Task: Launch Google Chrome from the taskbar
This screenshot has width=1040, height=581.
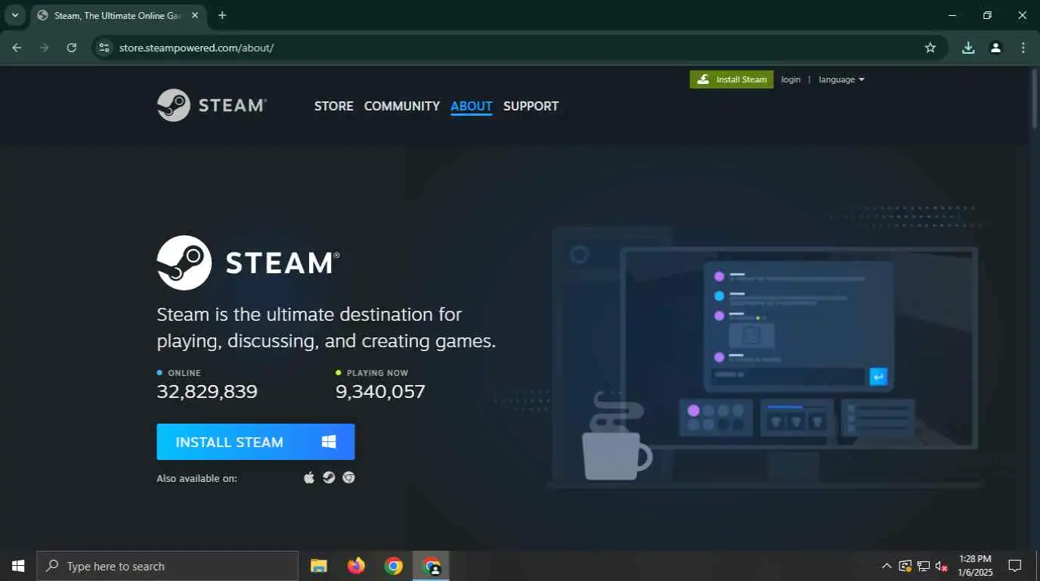Action: (393, 566)
